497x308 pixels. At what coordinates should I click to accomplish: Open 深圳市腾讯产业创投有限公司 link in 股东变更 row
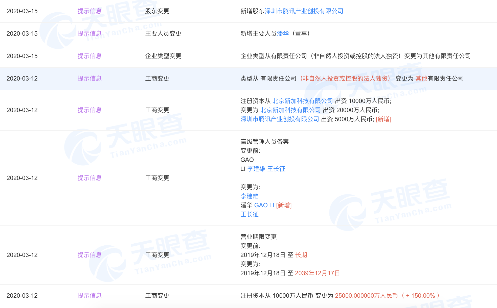click(x=304, y=11)
